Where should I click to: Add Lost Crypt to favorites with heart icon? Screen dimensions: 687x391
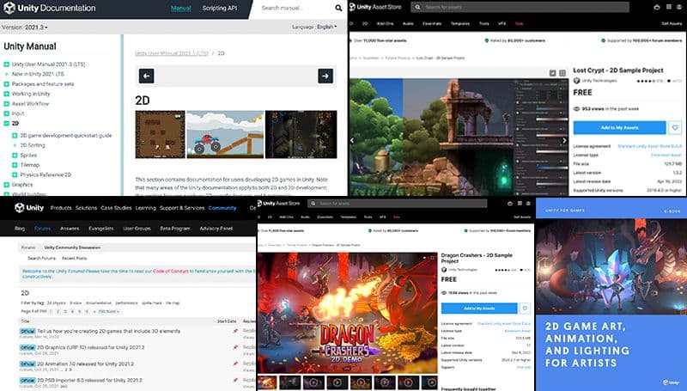click(x=674, y=127)
